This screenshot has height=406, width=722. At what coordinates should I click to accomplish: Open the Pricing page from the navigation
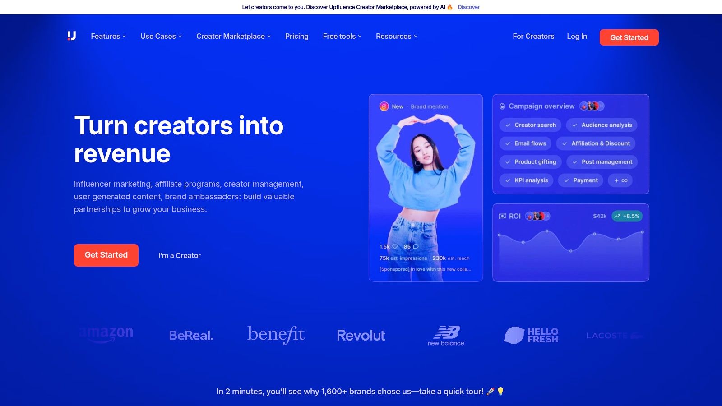point(296,37)
